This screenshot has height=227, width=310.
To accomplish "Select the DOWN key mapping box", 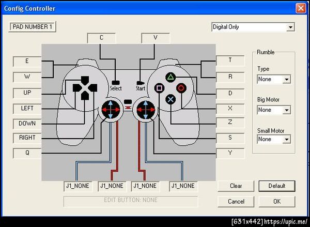I will click(x=27, y=124).
